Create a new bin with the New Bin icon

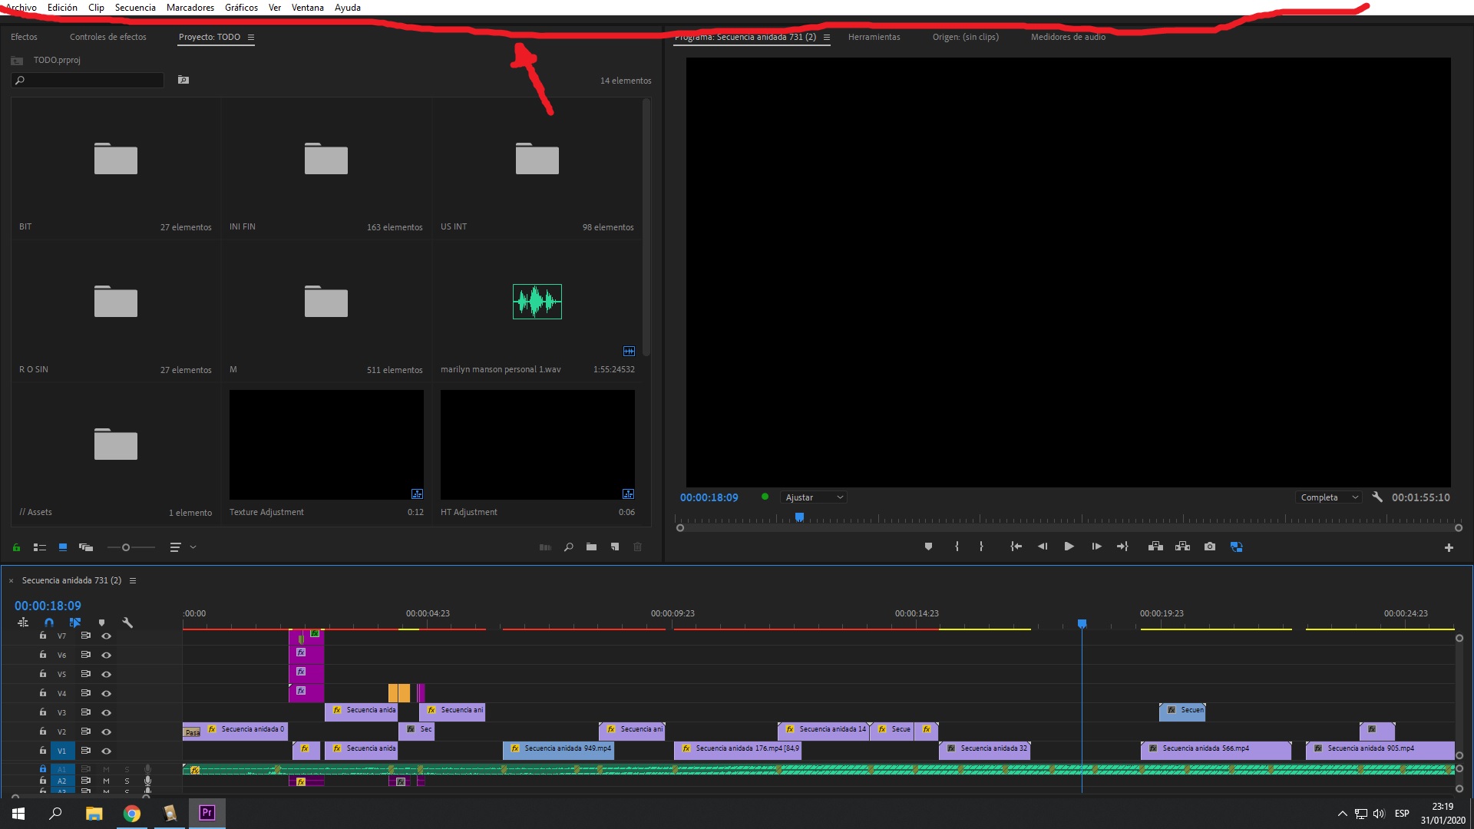pos(592,547)
